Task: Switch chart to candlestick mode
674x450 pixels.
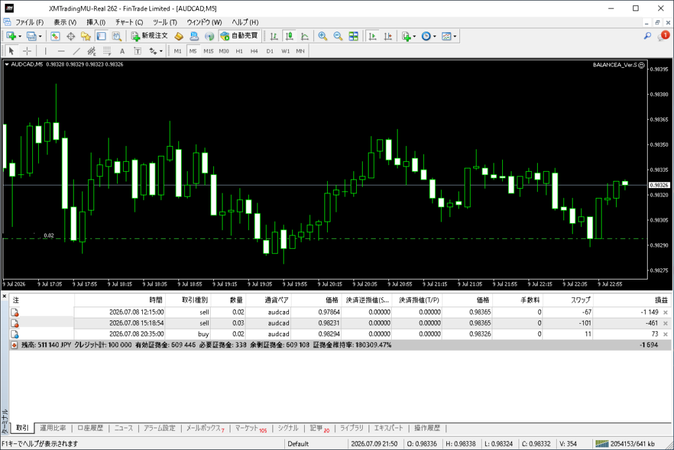Action: (x=290, y=36)
